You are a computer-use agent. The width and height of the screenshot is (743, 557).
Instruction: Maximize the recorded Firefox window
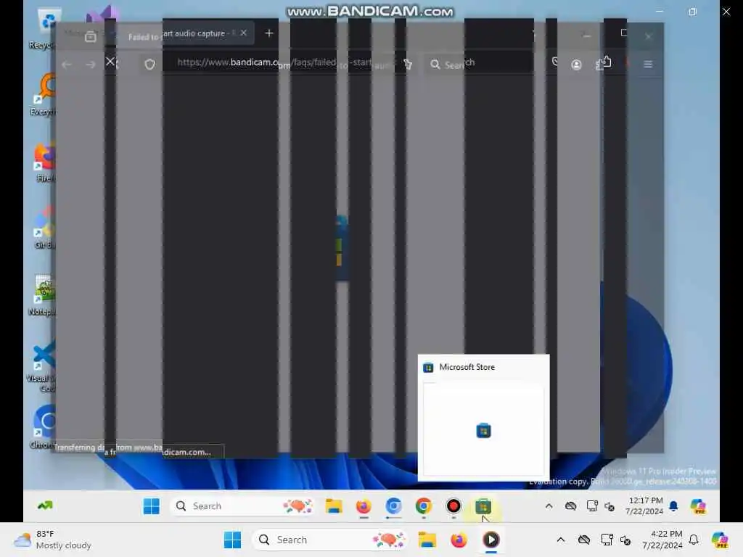(x=623, y=33)
